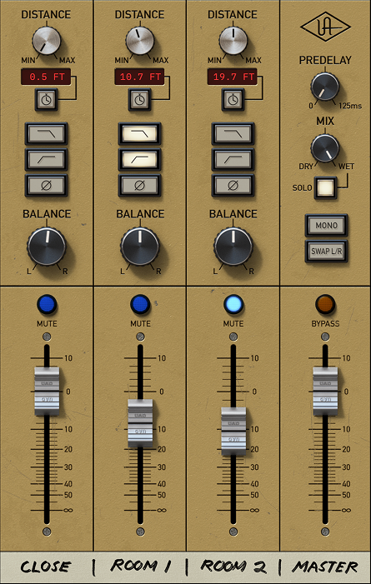Image resolution: width=371 pixels, height=584 pixels.
Task: Toggle the Room 2 high-cut filter button
Action: coord(233,133)
